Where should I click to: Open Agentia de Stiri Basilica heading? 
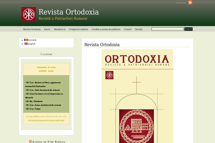pyautogui.click(x=49, y=142)
